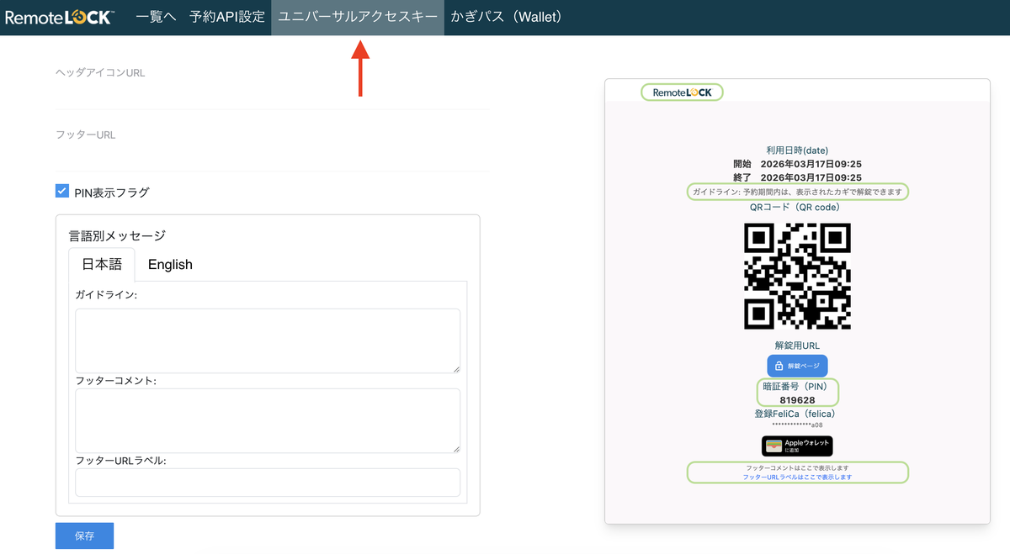
Task: Click the 開始 2026年03月17日09:25 line
Action: [797, 164]
